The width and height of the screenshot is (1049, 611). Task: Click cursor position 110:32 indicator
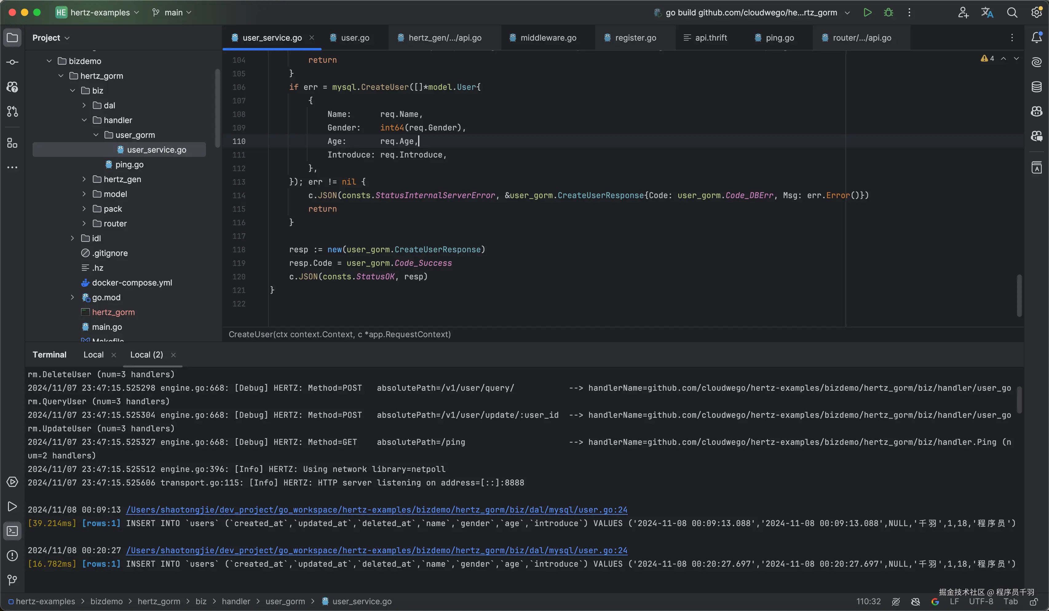(x=868, y=601)
